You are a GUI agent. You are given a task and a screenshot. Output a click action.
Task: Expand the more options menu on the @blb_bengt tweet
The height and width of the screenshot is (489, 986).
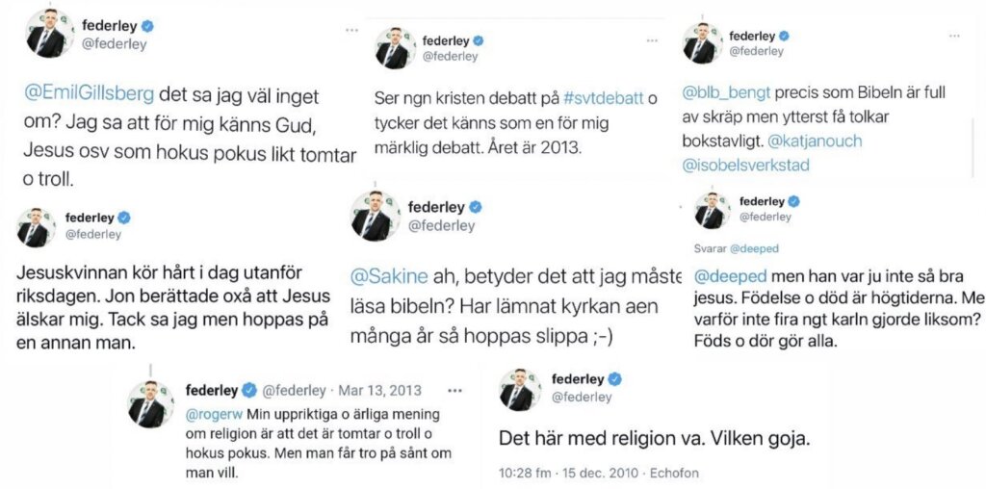pos(954,37)
